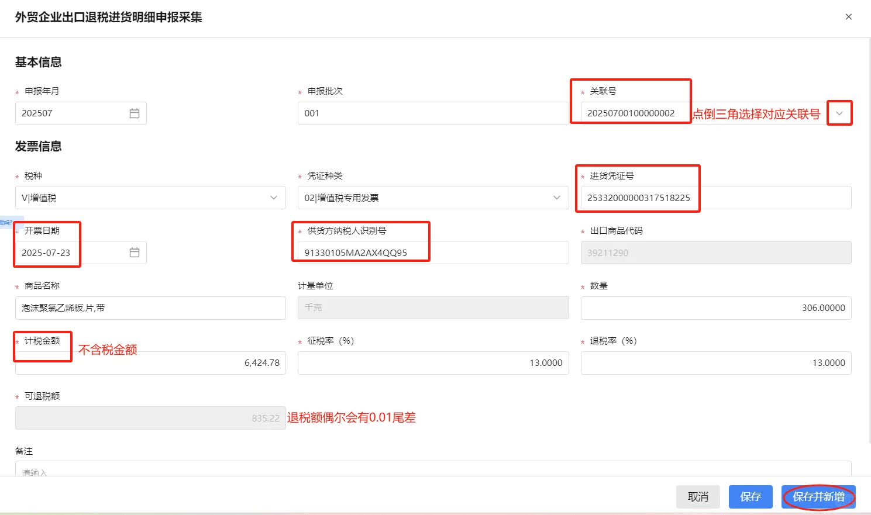Click the 保存 button
Screen dimensions: 871x515
click(x=750, y=496)
